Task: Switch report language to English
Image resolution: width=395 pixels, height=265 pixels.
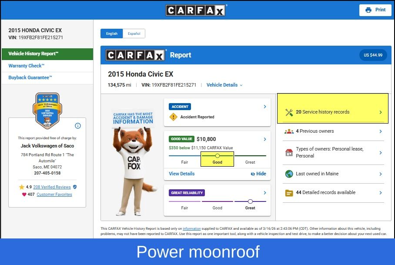Action: [111, 34]
